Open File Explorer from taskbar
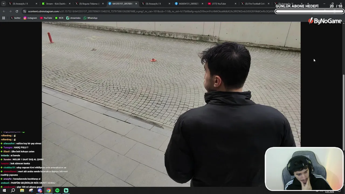Screen dimensions: 345x194 (x=22, y=190)
